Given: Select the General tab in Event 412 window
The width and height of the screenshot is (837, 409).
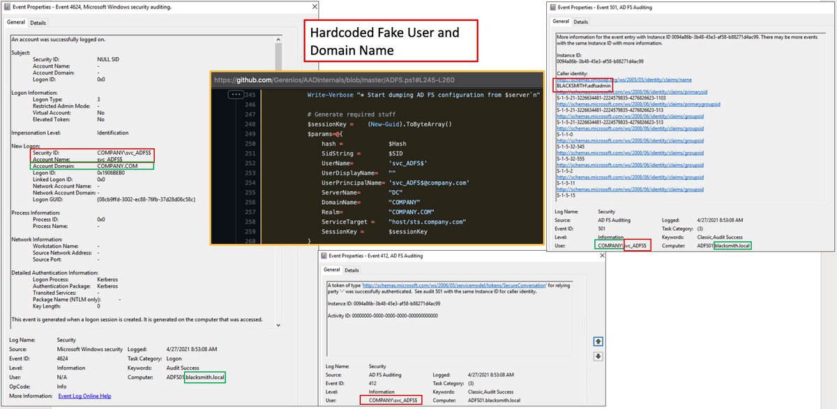Looking at the screenshot, I should coord(332,270).
